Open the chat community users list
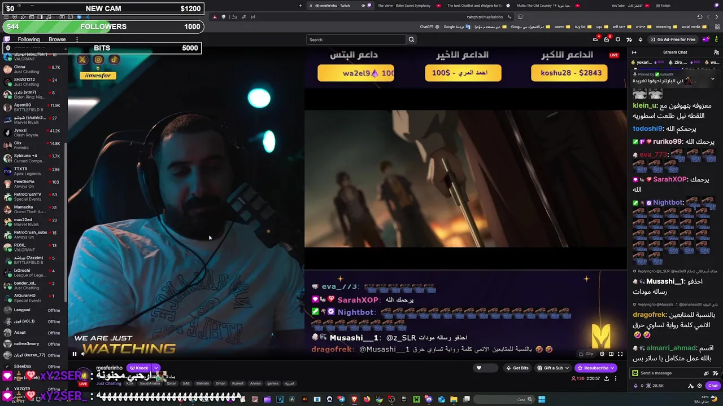723x406 pixels. [716, 52]
